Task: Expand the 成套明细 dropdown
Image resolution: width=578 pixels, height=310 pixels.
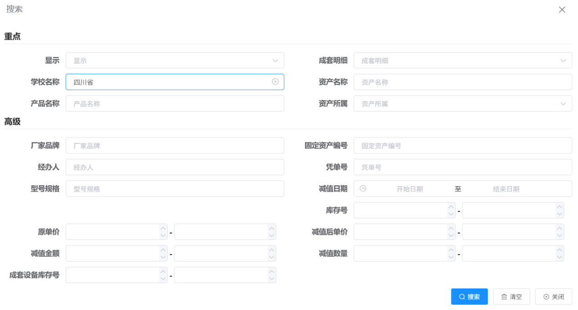Action: point(462,61)
